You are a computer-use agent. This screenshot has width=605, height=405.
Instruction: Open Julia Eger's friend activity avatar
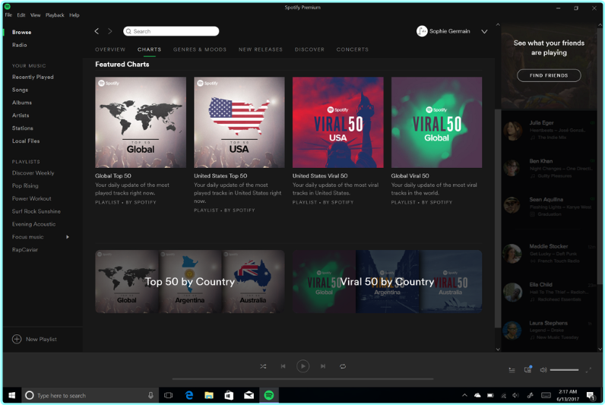[512, 130]
